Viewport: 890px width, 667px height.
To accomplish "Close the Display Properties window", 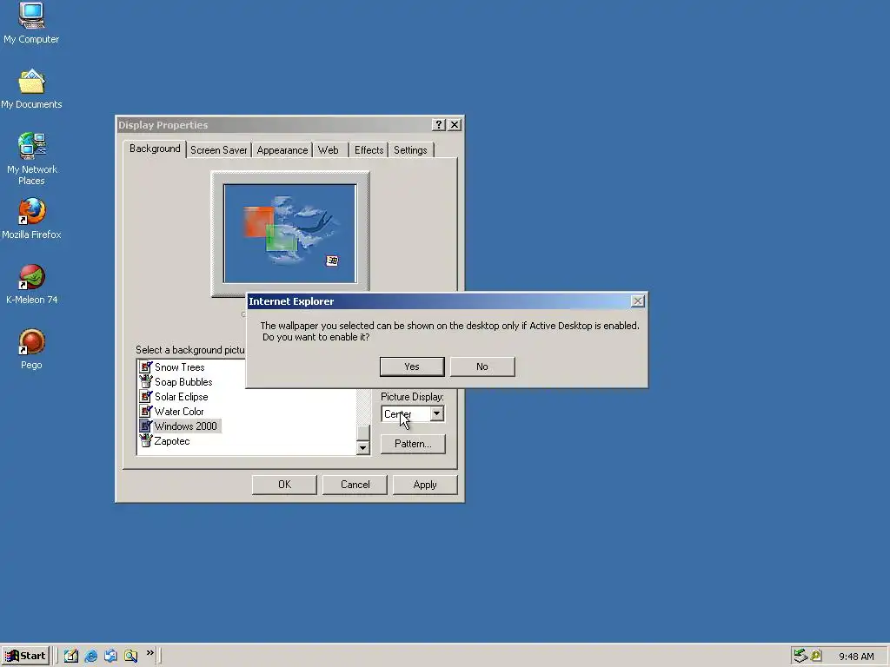I will [x=455, y=125].
